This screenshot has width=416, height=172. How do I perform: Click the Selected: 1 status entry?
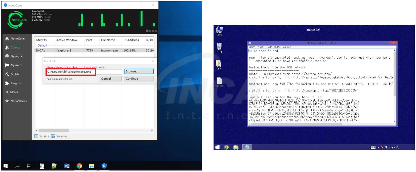(x=61, y=136)
